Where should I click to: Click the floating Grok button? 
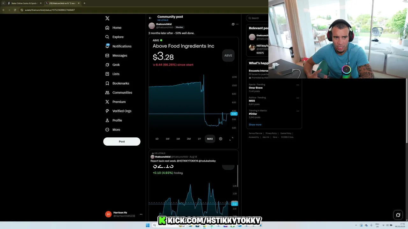tap(398, 215)
